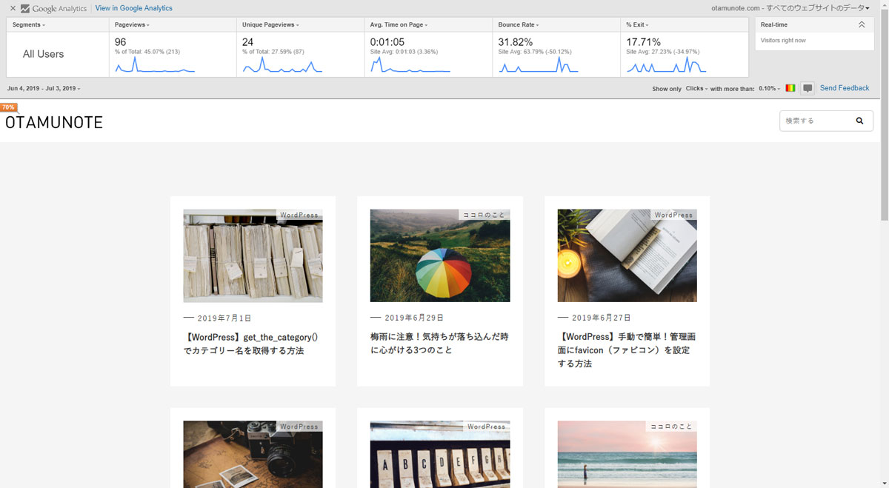Toggle the bubble display comment icon

point(808,88)
